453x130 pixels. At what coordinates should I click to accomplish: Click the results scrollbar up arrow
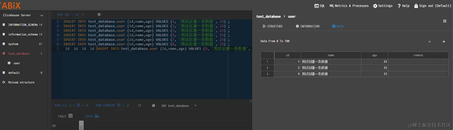[81, 123]
